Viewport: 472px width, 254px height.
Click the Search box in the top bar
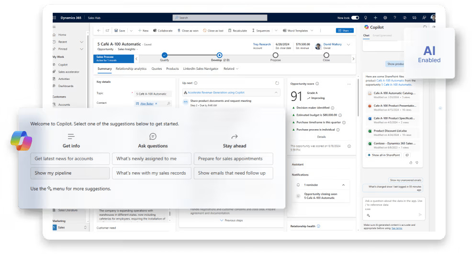[x=220, y=18]
